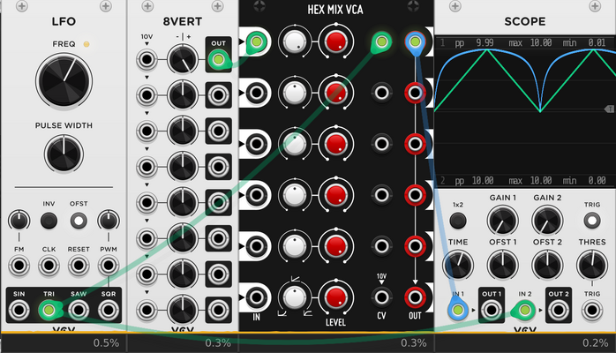Click the Scope TIME knob
This screenshot has height=353, width=616.
click(458, 266)
